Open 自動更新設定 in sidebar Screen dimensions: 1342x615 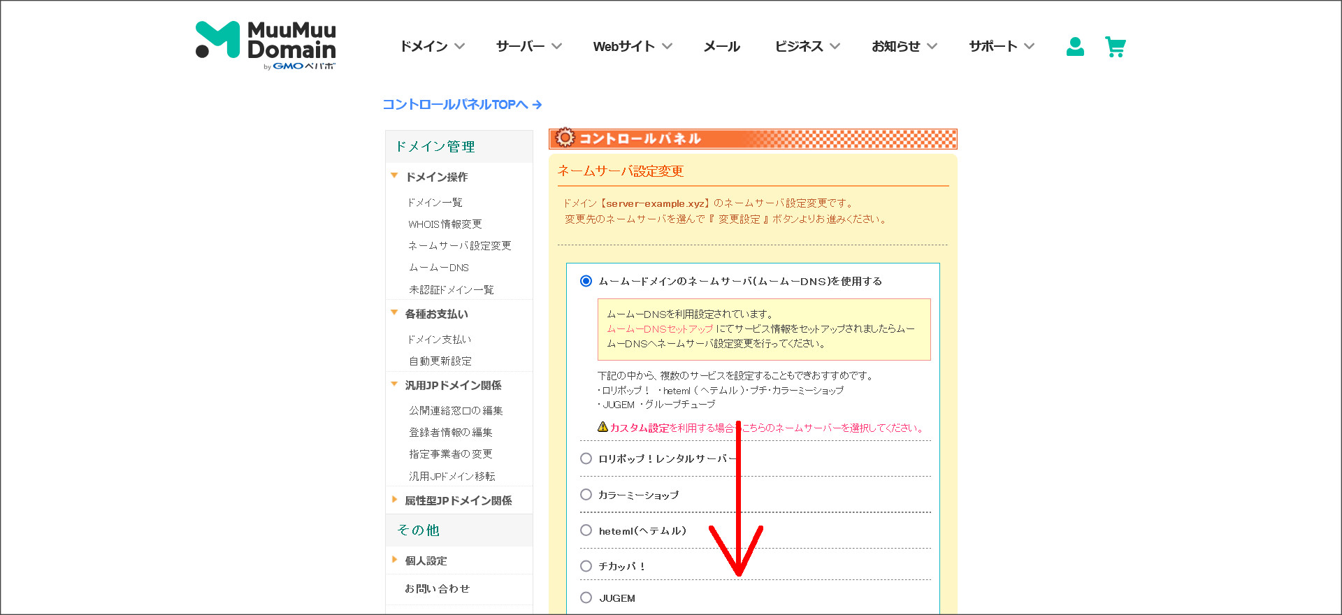coord(440,361)
